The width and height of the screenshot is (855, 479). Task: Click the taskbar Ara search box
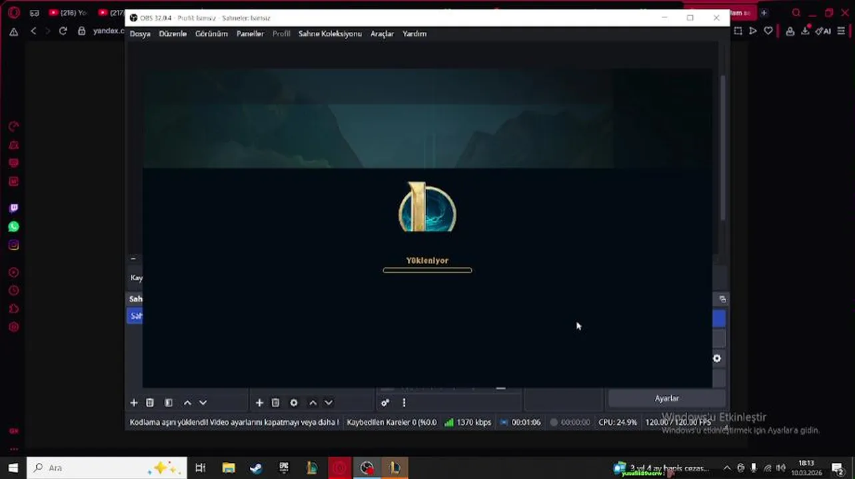pos(107,468)
